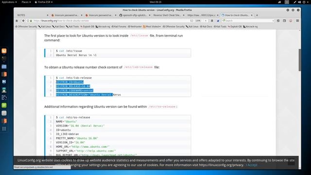Open the NetHunter bookmark
Image resolution: width=311 pixels, height=175 pixels.
[135, 26]
